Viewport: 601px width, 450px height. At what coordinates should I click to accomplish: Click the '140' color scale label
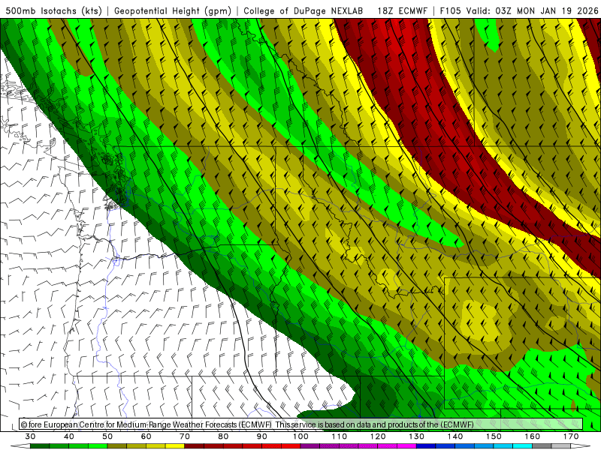(x=455, y=436)
